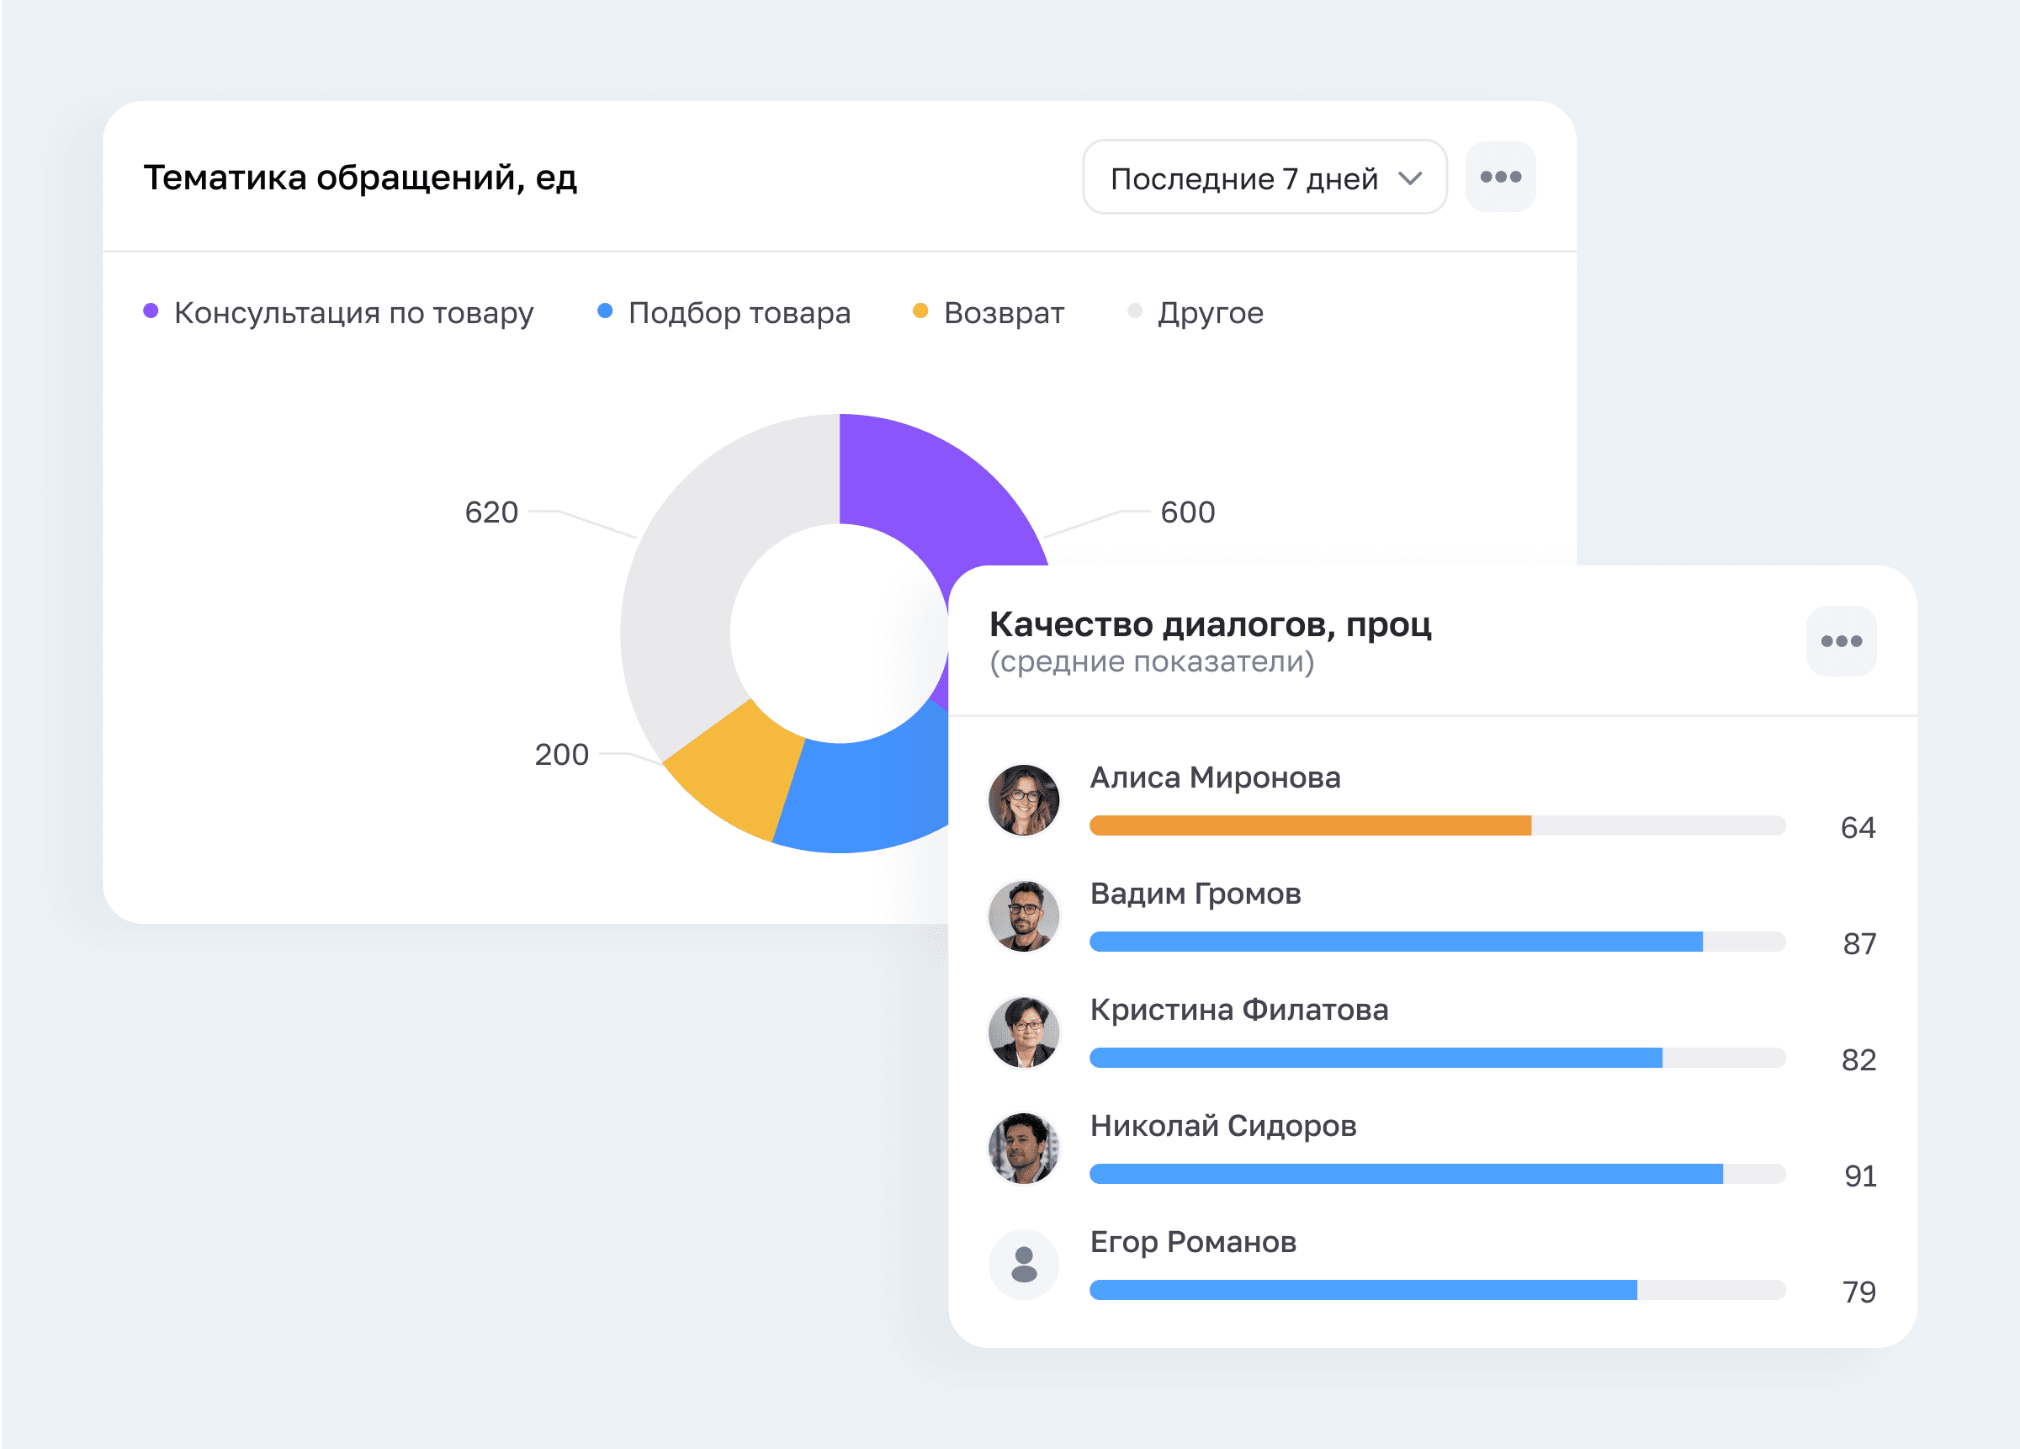Click the name Кристина Филатова

coord(1239,1010)
